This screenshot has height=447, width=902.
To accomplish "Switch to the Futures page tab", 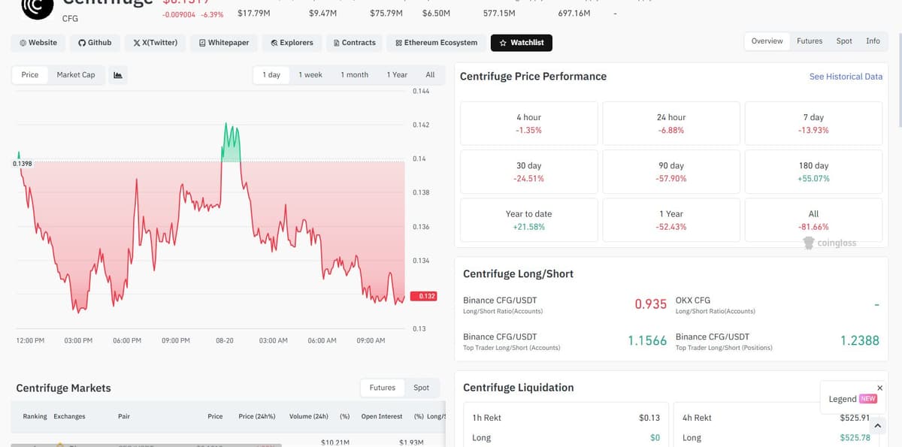I will pos(810,41).
